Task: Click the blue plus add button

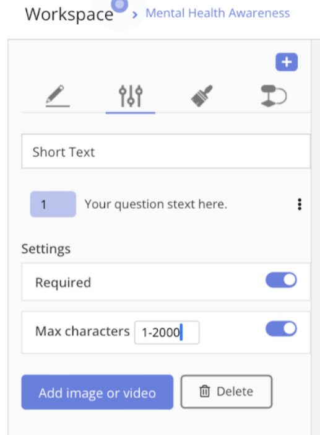Action: 287,62
